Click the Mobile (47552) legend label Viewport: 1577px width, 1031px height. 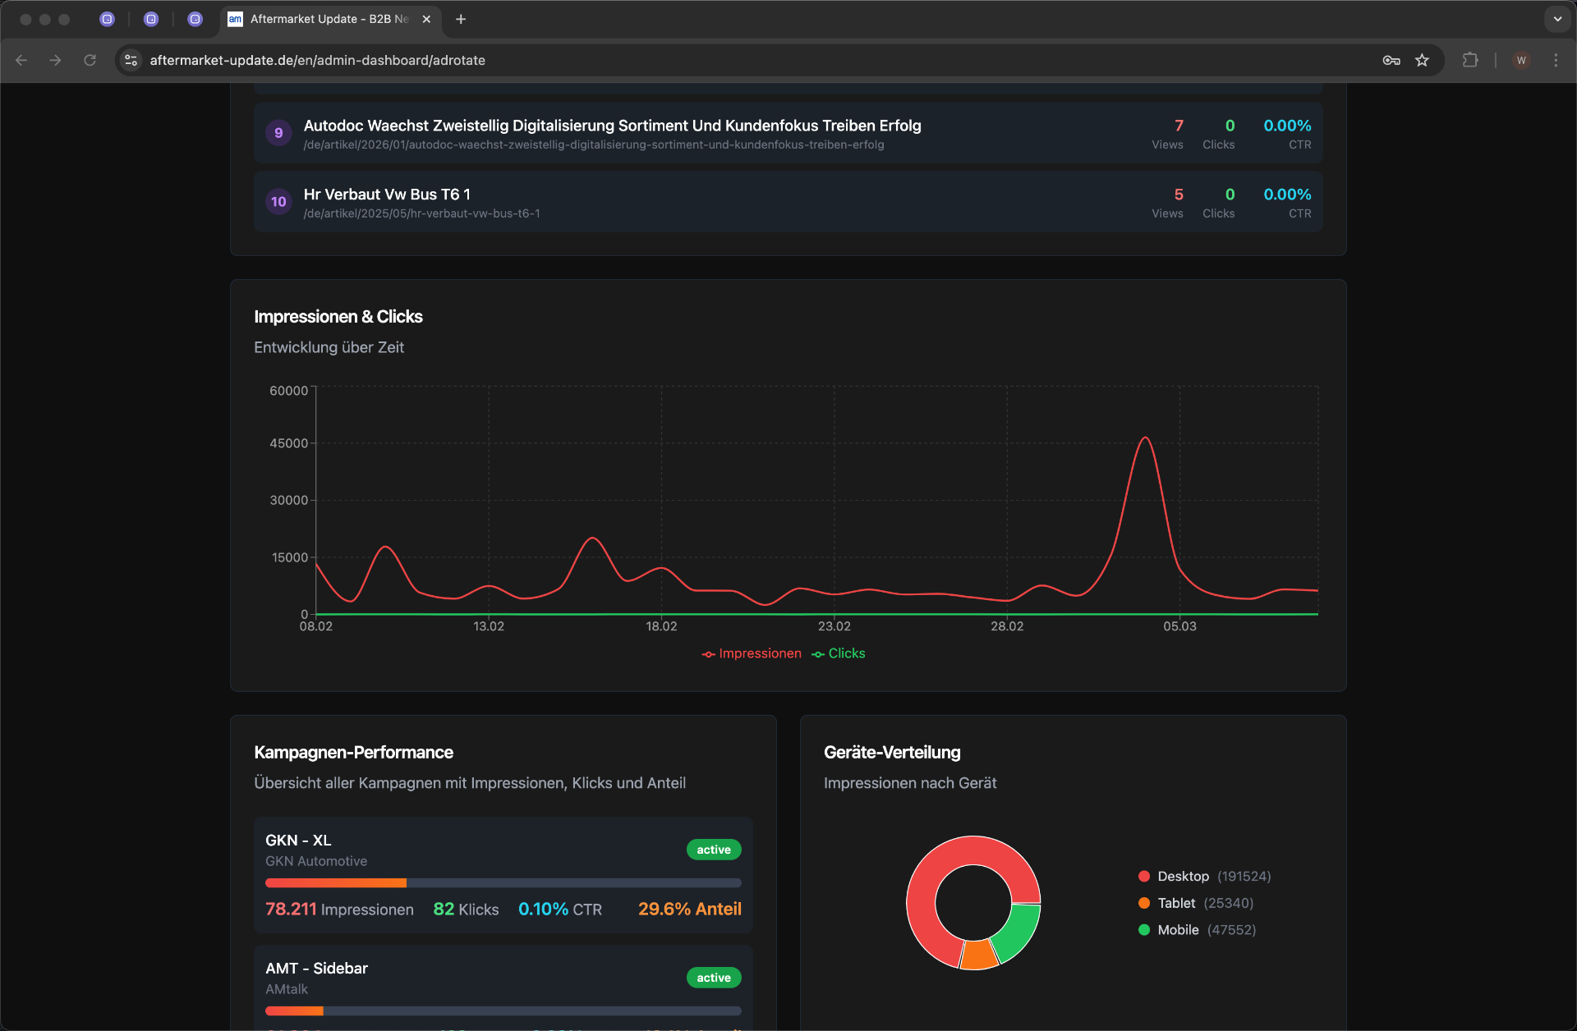point(1207,930)
